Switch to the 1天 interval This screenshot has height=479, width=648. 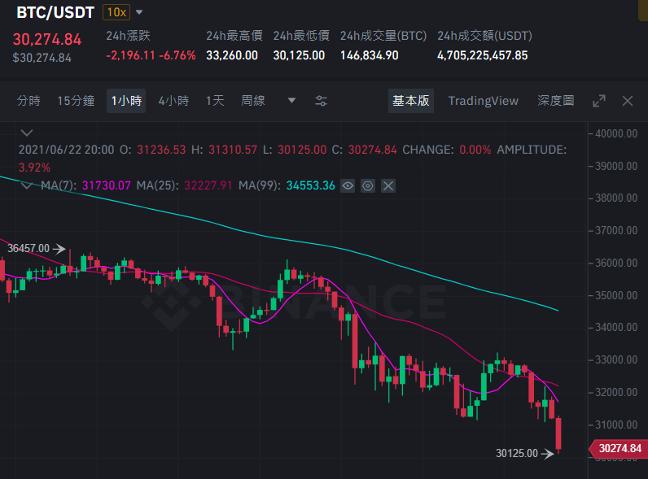215,101
